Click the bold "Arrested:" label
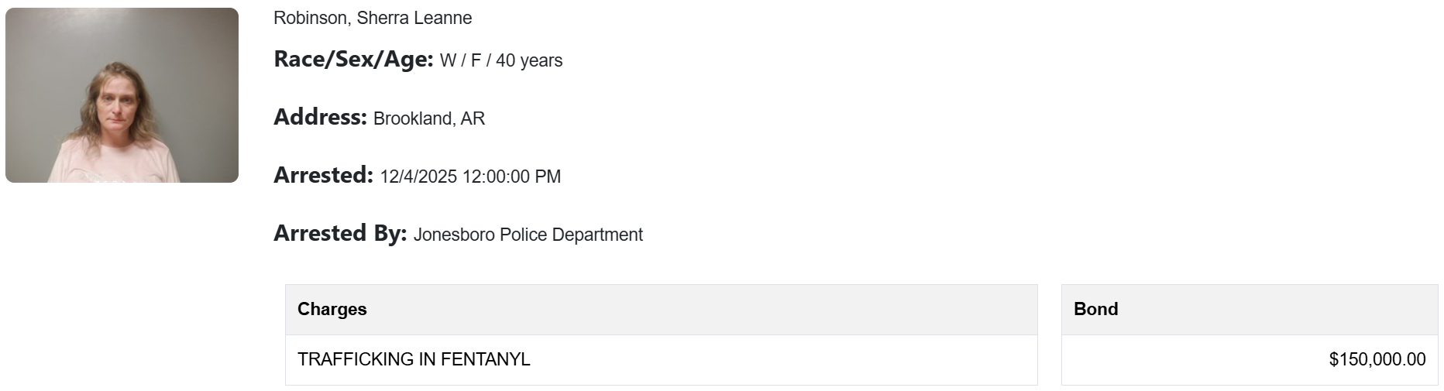This screenshot has height=391, width=1444. point(323,176)
